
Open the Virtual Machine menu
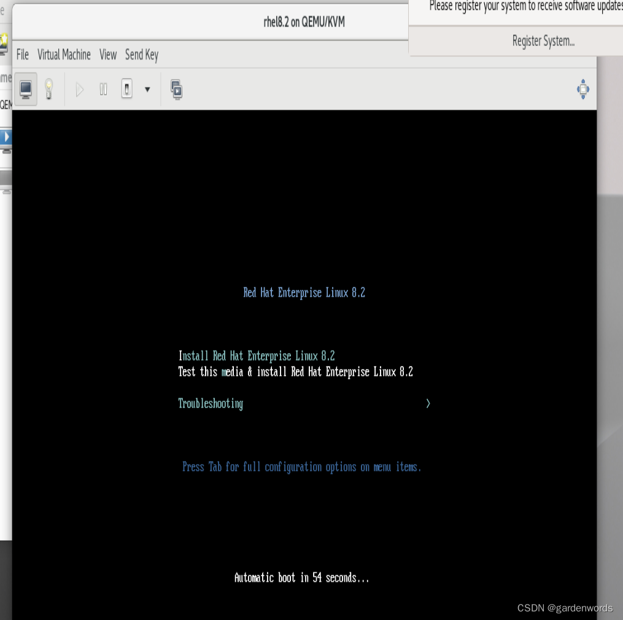64,55
